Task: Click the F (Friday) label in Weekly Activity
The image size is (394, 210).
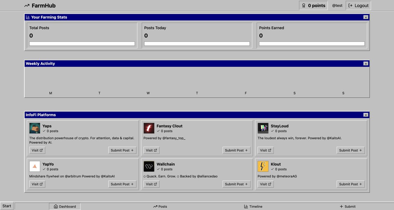Action: [246, 93]
